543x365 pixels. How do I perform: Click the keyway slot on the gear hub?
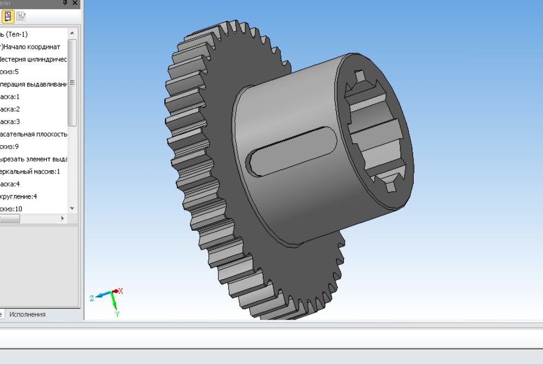293,152
